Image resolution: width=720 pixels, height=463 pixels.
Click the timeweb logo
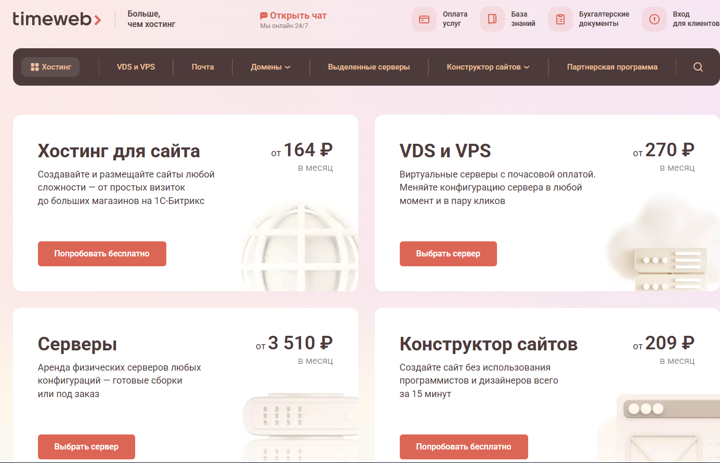coord(57,19)
